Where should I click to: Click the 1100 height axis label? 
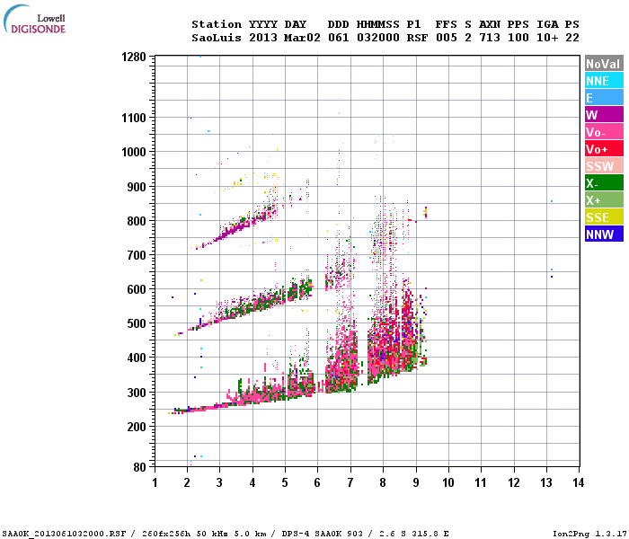point(134,118)
